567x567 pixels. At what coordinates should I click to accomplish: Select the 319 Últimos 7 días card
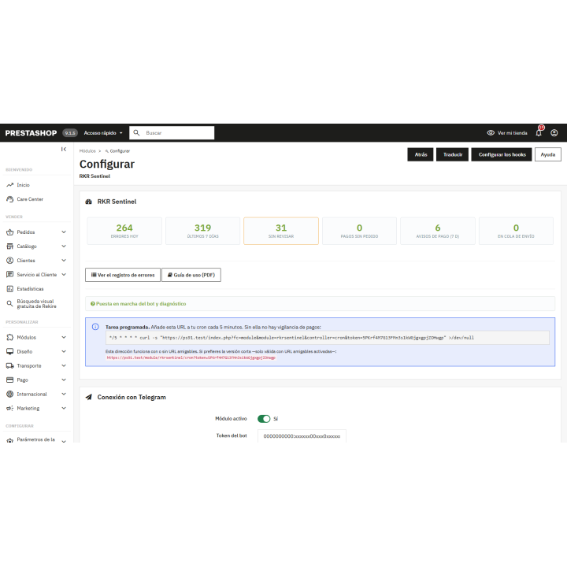coord(203,231)
